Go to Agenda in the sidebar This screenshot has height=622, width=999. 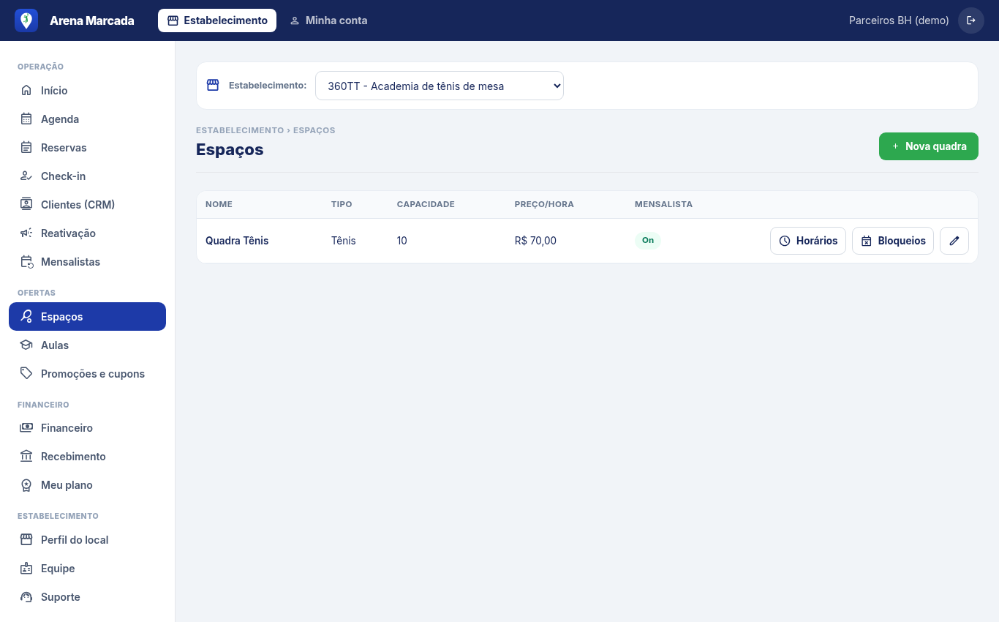(x=87, y=119)
